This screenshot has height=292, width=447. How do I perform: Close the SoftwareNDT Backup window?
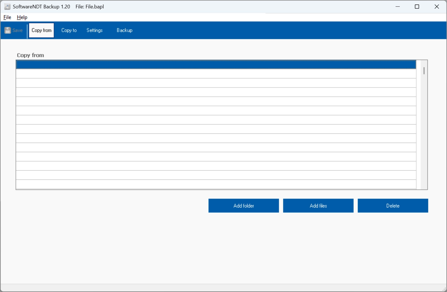point(437,7)
